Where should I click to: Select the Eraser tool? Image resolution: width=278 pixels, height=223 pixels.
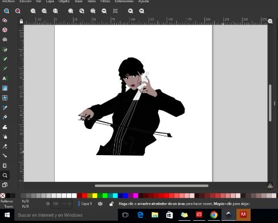(x=5, y=146)
